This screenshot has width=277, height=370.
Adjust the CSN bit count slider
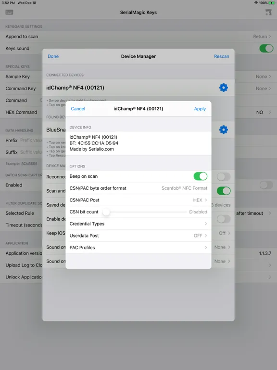pyautogui.click(x=106, y=212)
